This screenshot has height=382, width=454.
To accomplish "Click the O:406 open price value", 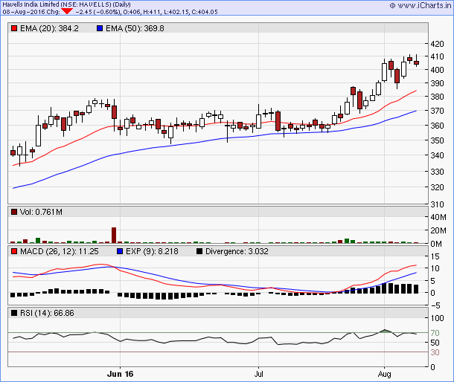I will pyautogui.click(x=132, y=12).
